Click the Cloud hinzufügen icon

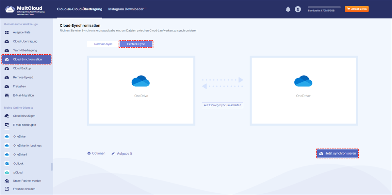[7, 116]
